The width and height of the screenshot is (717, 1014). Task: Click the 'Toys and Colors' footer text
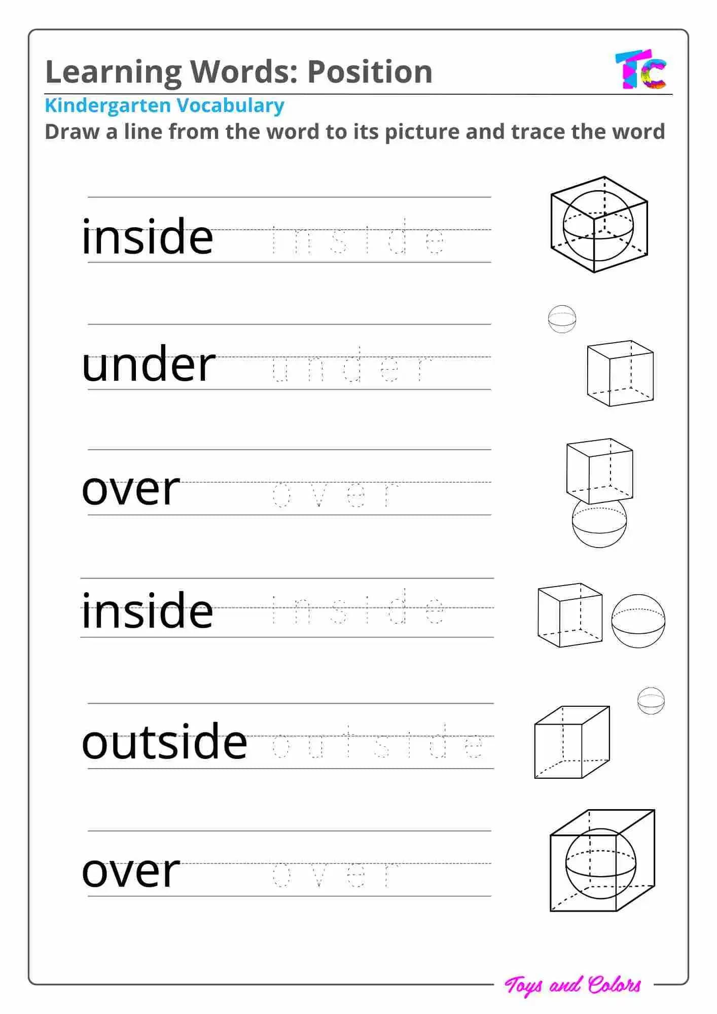pos(573,985)
